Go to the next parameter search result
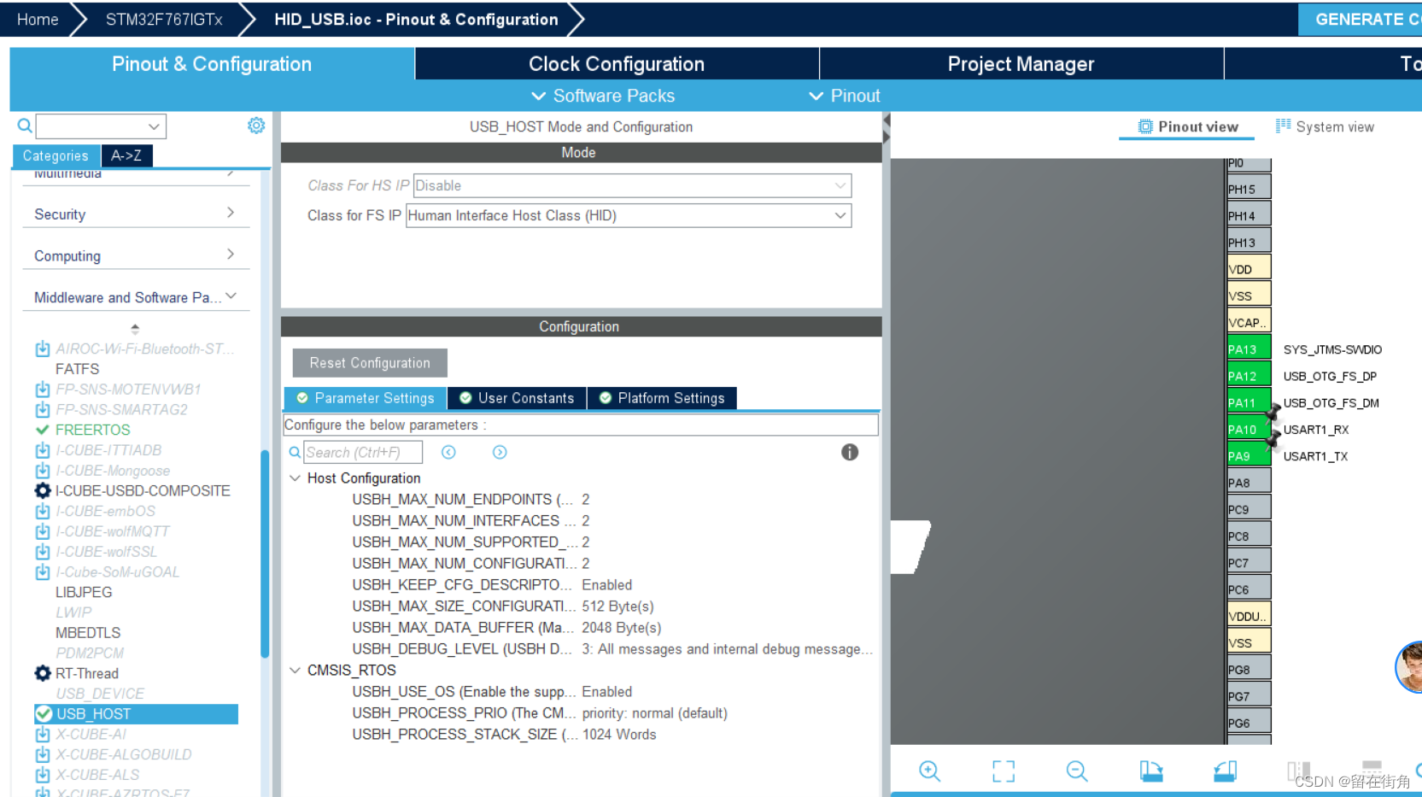The height and width of the screenshot is (797, 1422). 500,452
